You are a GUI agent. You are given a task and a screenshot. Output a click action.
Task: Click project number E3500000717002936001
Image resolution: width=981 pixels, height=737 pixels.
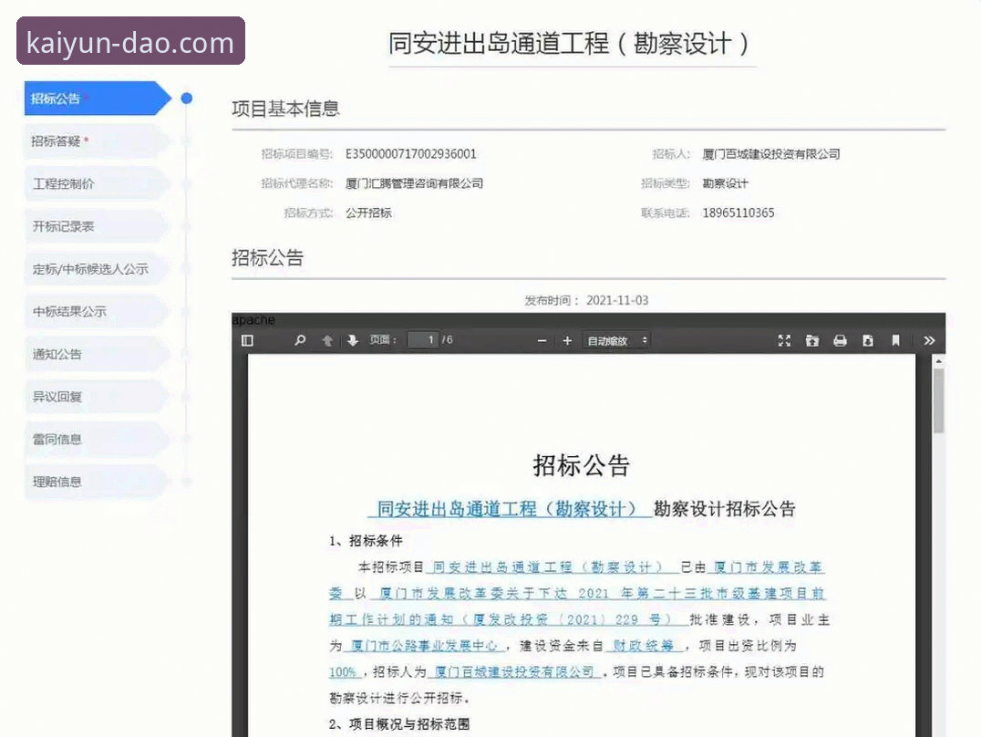(x=411, y=154)
